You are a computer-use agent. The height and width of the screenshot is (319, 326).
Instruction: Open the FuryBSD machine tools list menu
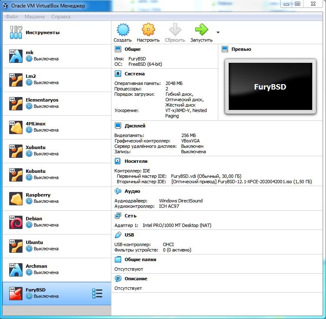pos(97,294)
